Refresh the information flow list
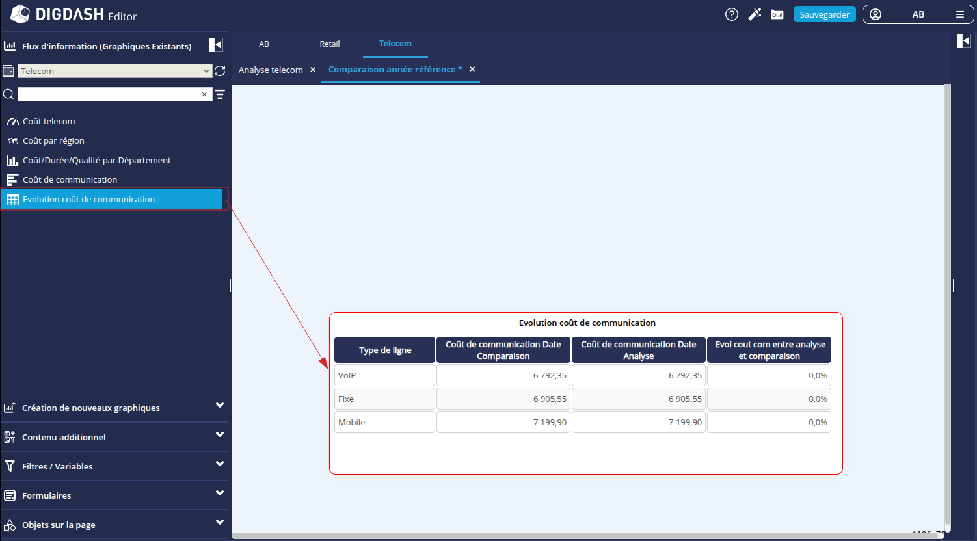The width and height of the screenshot is (977, 541). [x=220, y=71]
